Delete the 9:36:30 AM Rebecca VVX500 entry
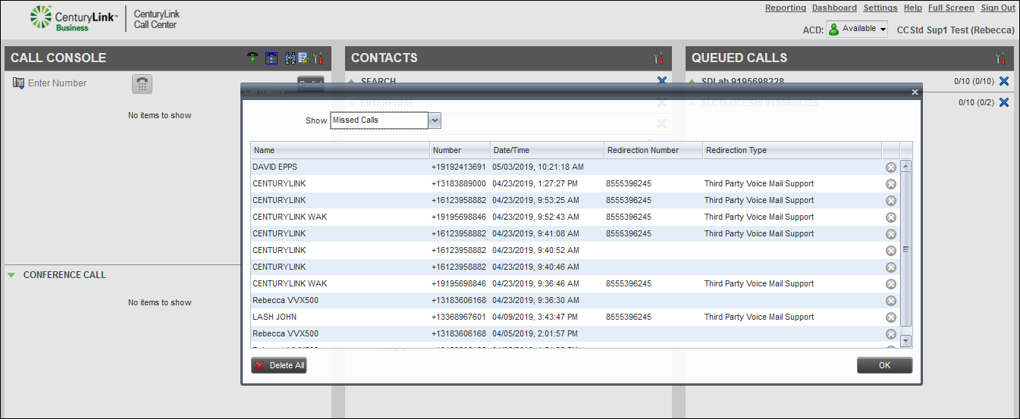The image size is (1020, 419). pos(891,301)
